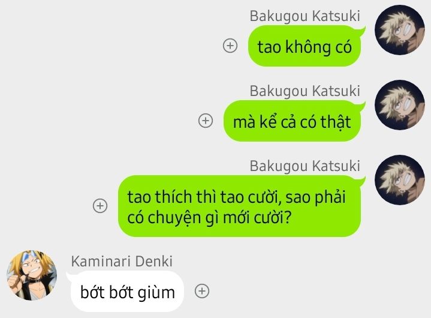The height and width of the screenshot is (318, 431).
Task: Select the 'tao không có' message bubble
Action: tap(305, 46)
